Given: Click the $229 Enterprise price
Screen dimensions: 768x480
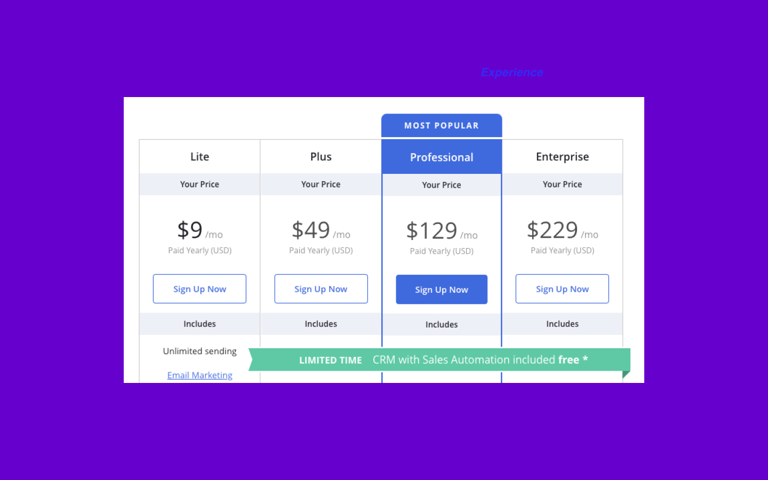Looking at the screenshot, I should pyautogui.click(x=553, y=230).
